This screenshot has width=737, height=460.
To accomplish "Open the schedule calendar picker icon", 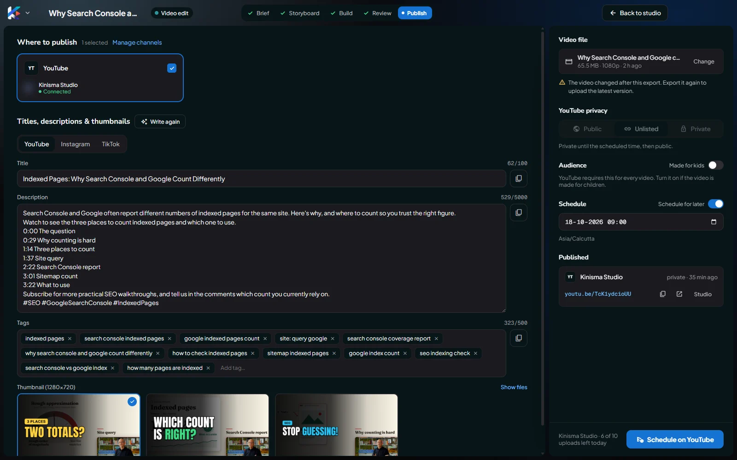I will [x=714, y=222].
